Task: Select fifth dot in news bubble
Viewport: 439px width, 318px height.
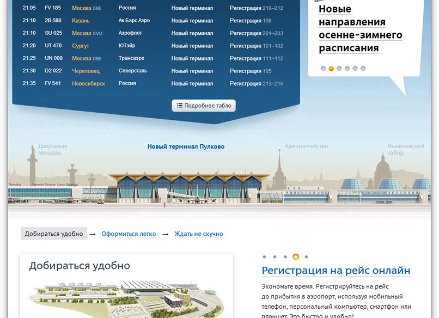Action: pyautogui.click(x=355, y=68)
